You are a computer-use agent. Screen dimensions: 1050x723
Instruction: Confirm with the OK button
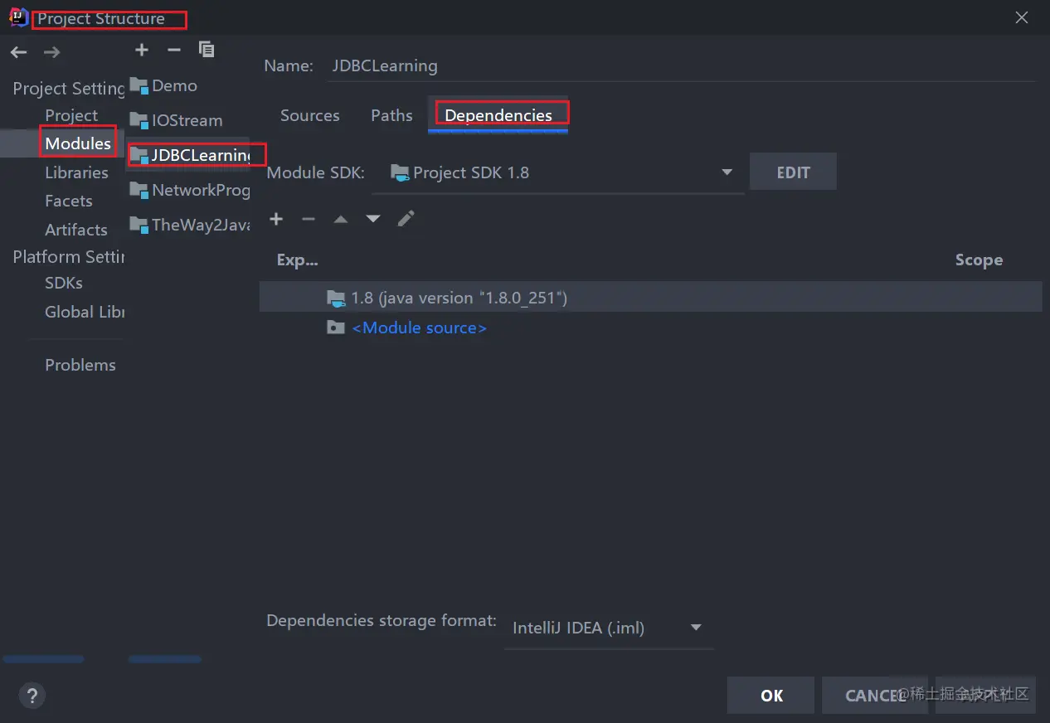(771, 696)
